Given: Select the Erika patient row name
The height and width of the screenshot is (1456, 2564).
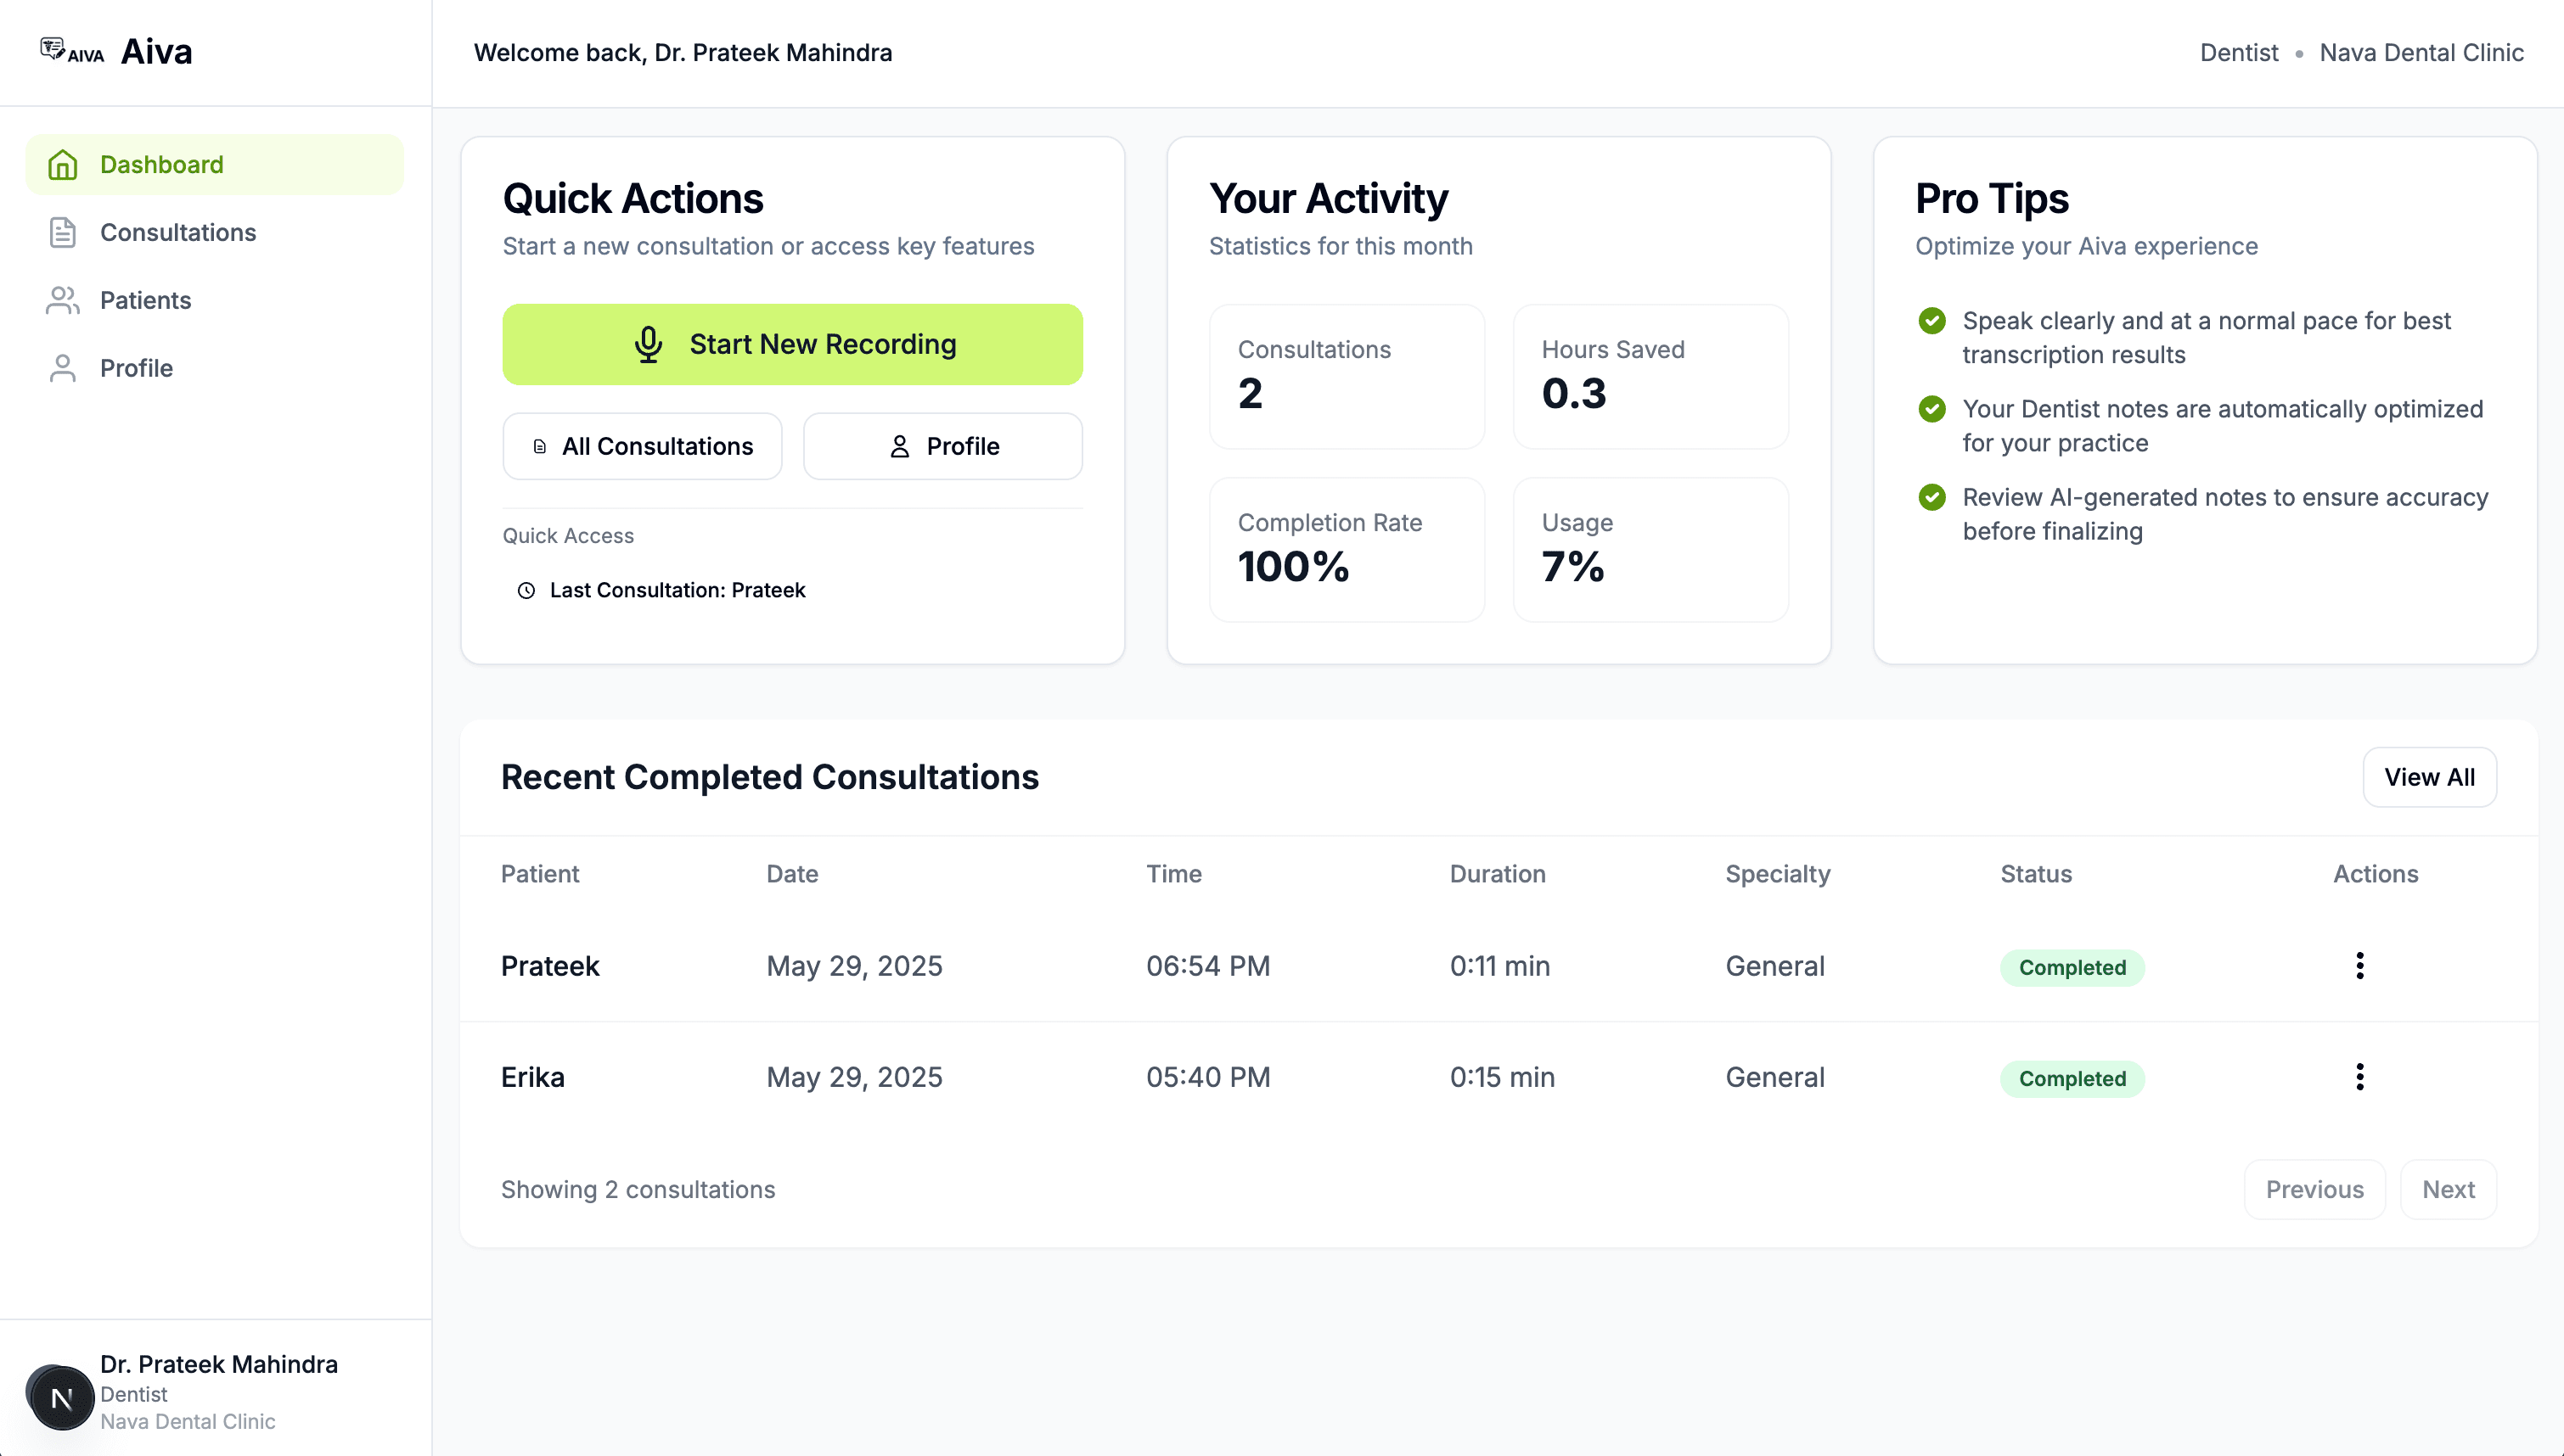Looking at the screenshot, I should (x=533, y=1077).
